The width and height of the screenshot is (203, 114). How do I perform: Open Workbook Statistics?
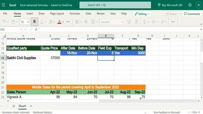[42, 112]
